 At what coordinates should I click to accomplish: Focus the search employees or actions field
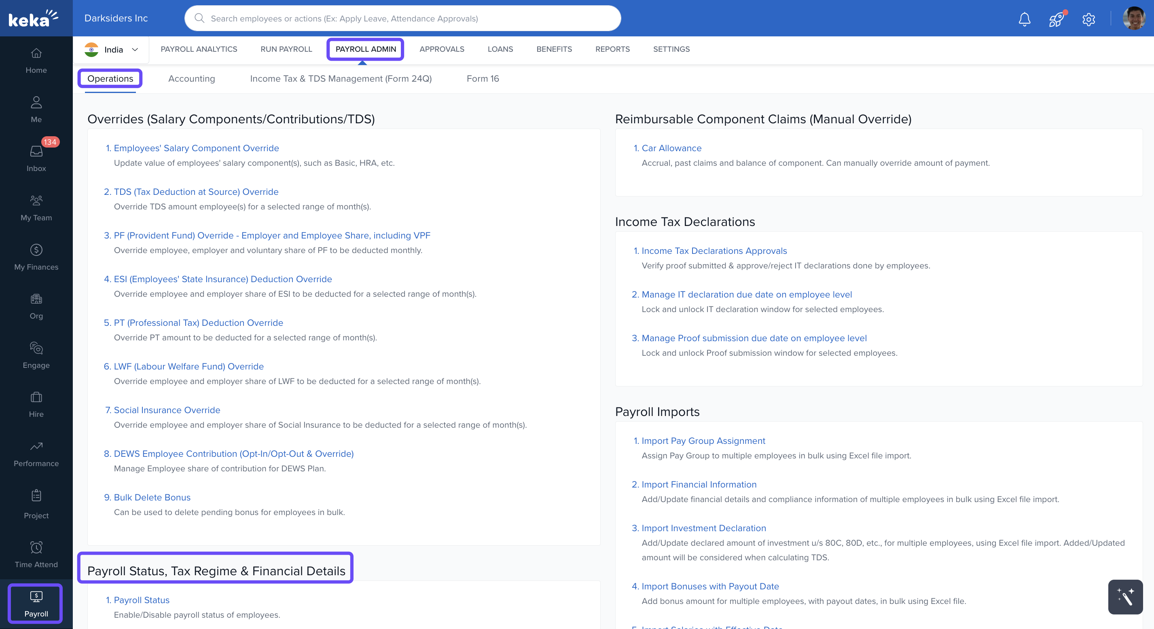point(403,18)
